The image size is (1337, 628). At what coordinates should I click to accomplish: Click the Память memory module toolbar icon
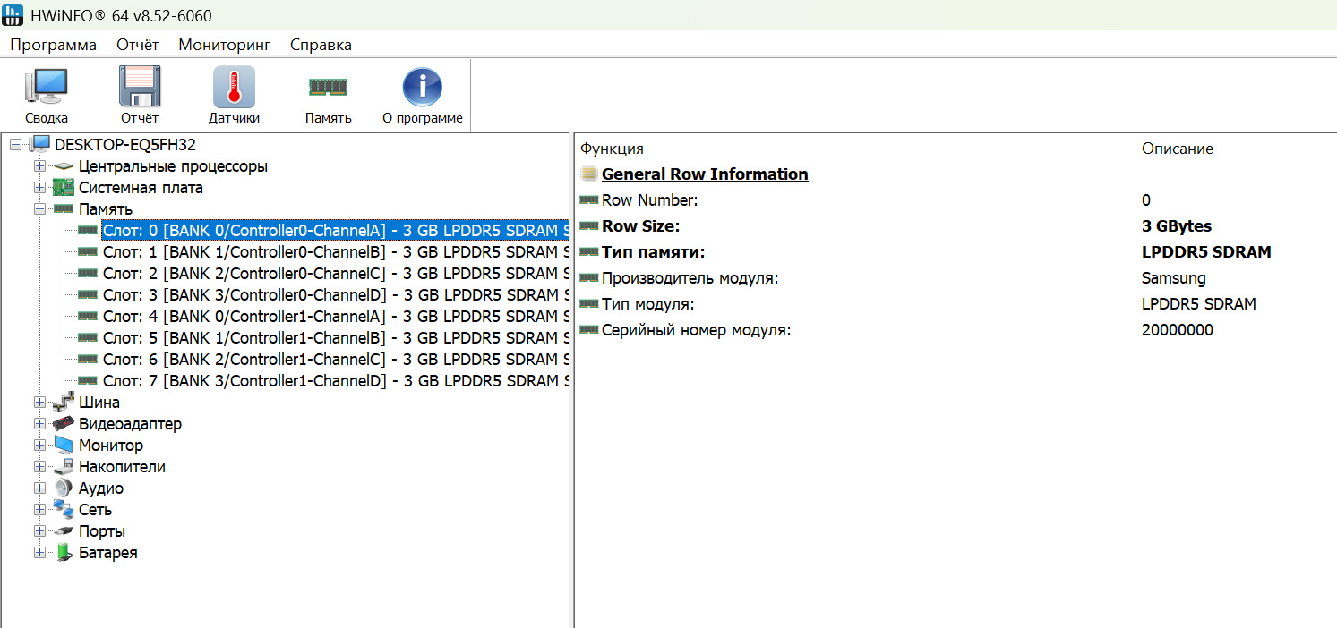(328, 87)
